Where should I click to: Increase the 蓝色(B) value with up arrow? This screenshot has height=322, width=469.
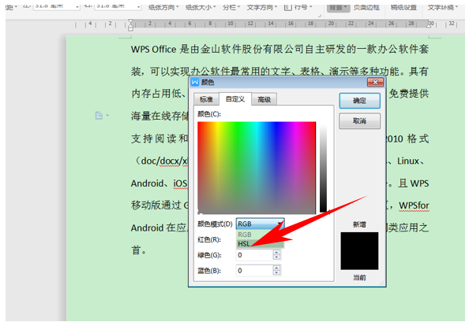[x=276, y=268]
